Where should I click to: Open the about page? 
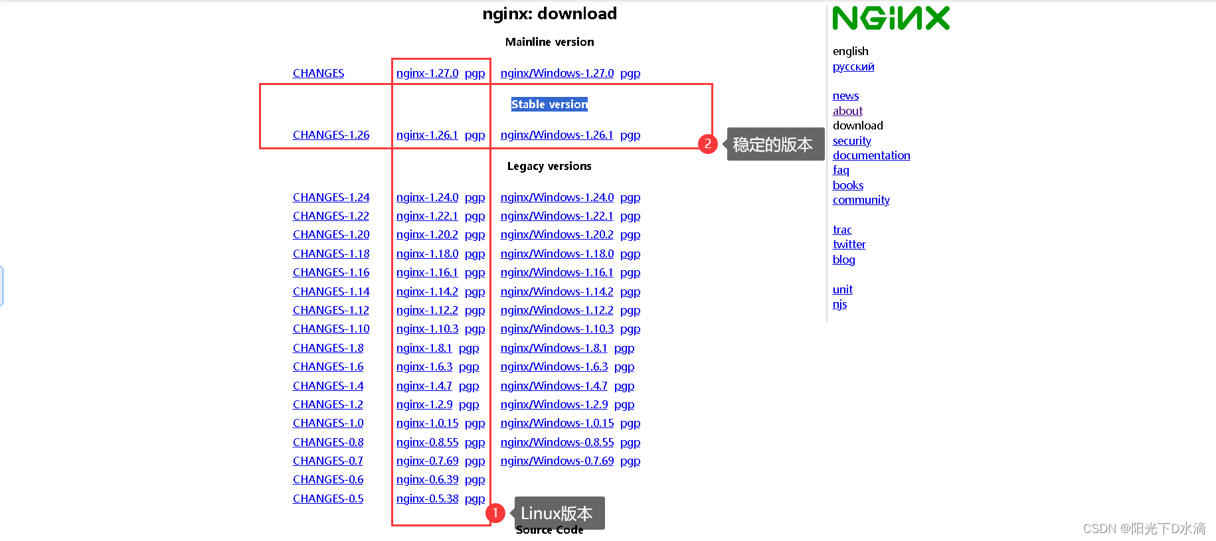pyautogui.click(x=847, y=111)
